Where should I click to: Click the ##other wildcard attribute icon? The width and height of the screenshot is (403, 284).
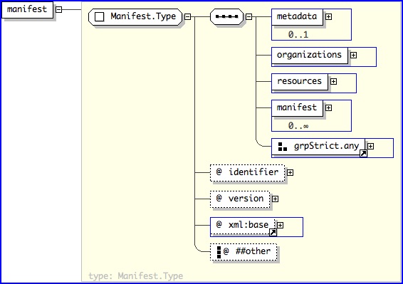pyautogui.click(x=219, y=252)
